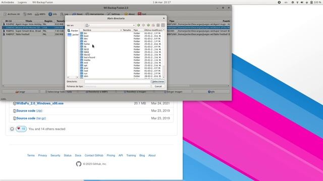Click the Wii Backup Fusion game list scrollbar
This screenshot has width=323, height=181.
[x=116, y=86]
